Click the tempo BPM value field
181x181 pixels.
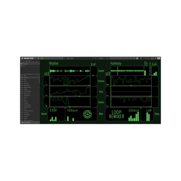100,58
